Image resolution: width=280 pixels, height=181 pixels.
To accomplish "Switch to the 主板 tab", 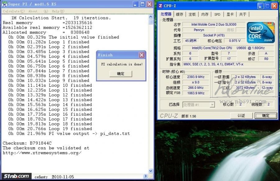I will pyautogui.click(x=192, y=14).
